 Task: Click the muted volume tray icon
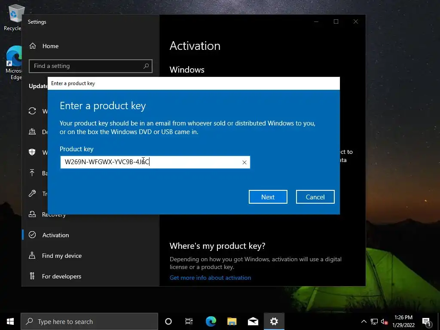(x=385, y=321)
